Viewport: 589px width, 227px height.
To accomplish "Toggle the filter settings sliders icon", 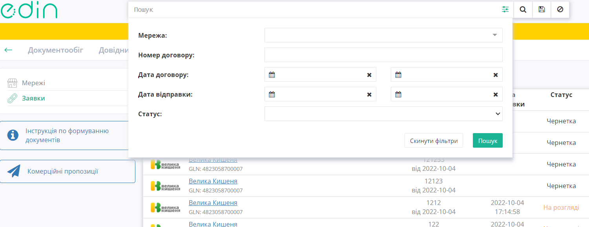I will (x=505, y=9).
